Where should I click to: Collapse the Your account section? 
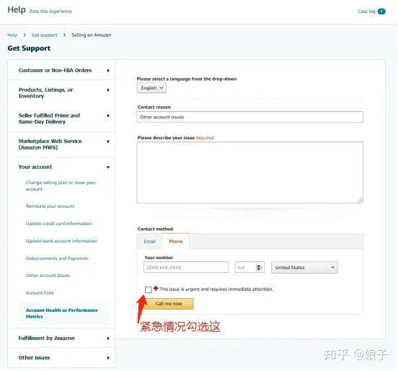point(62,167)
